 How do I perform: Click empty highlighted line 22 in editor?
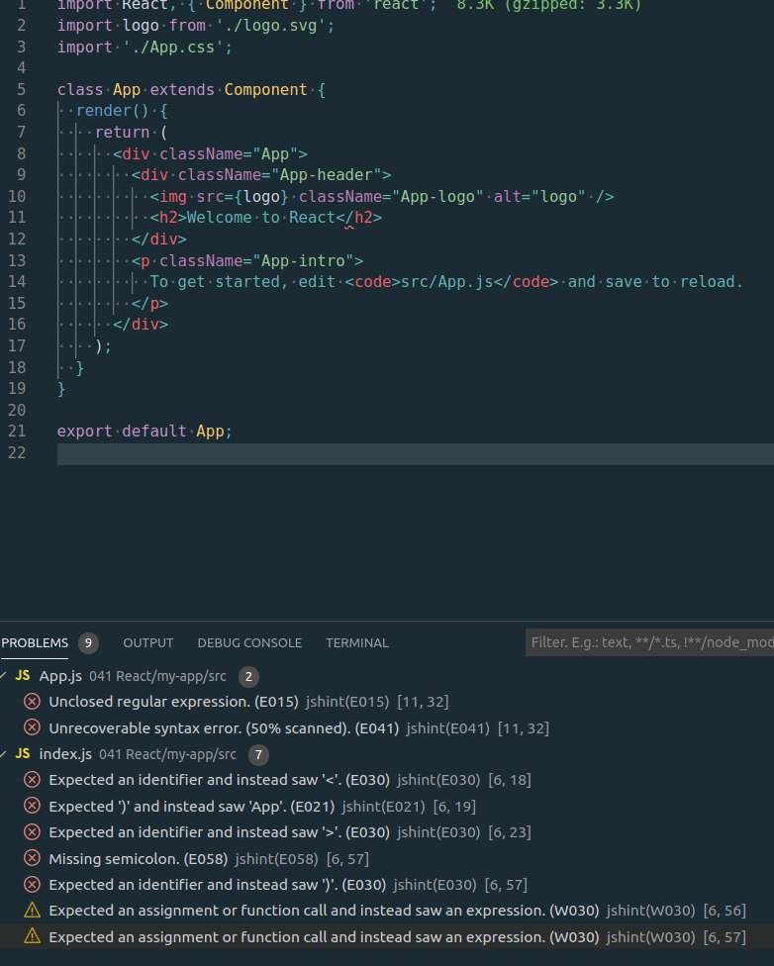416,454
